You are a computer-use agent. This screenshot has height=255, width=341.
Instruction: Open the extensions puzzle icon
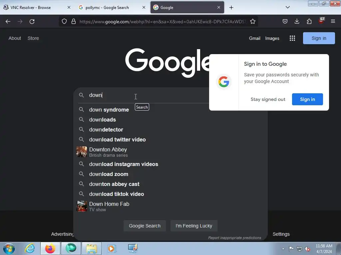click(x=309, y=21)
